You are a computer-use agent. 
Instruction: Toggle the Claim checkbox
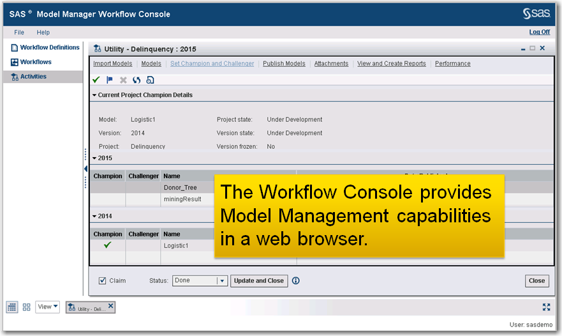pos(103,280)
